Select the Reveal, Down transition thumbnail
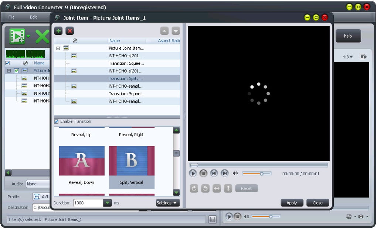The width and height of the screenshot is (377, 229). click(x=82, y=161)
